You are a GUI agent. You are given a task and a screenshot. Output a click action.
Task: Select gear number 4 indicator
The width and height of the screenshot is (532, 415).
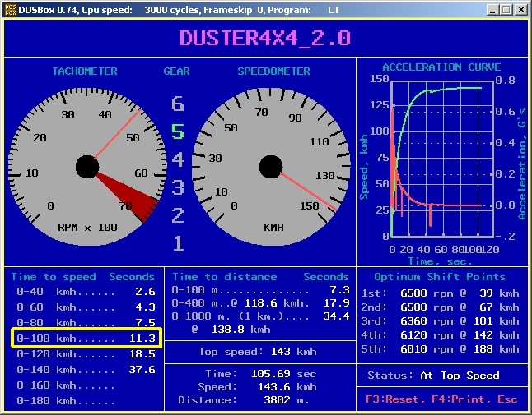coord(177,159)
